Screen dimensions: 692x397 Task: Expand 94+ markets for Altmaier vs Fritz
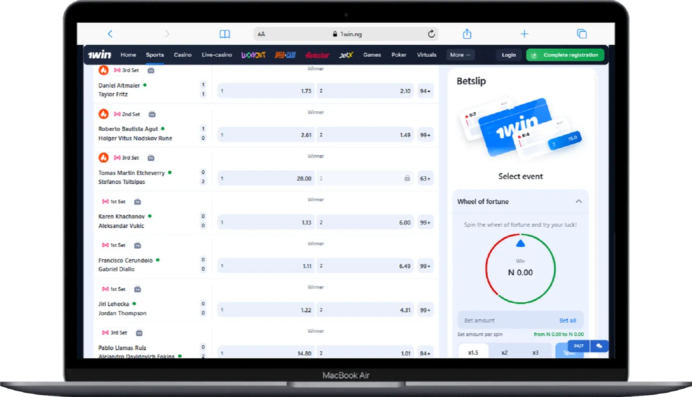point(425,91)
